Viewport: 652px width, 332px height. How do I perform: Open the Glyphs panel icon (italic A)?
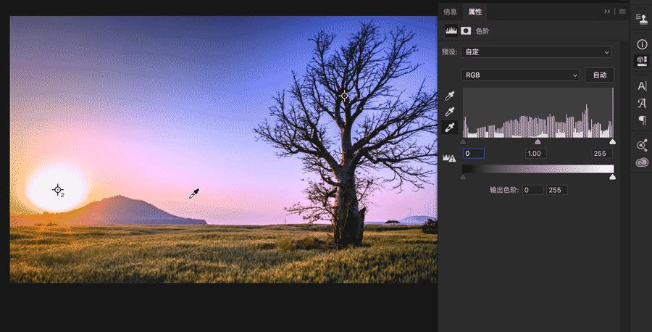coord(642,103)
